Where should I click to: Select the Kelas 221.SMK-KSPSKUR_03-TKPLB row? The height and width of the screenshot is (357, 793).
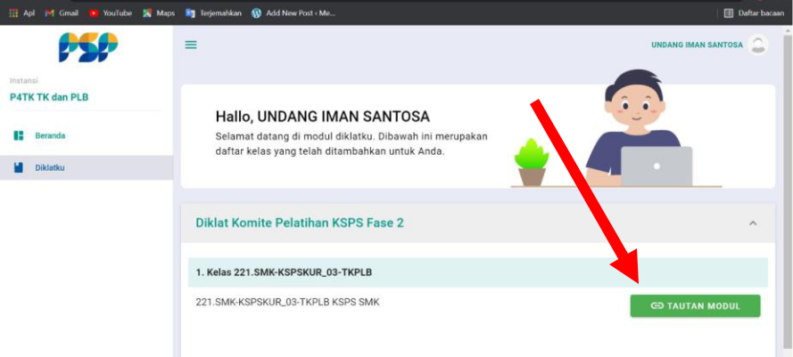coord(282,272)
